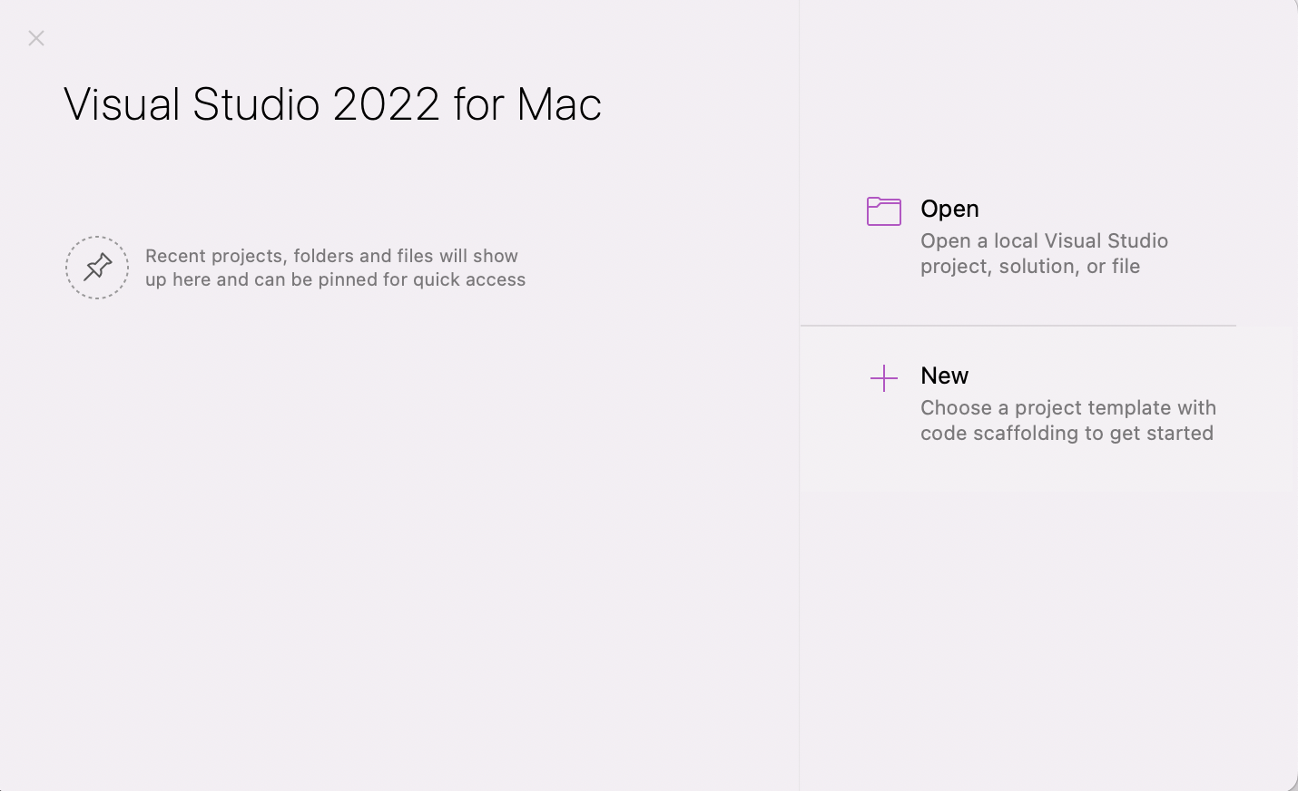Click the purple folder icon beside Open
Image resolution: width=1298 pixels, height=791 pixels.
tap(883, 211)
